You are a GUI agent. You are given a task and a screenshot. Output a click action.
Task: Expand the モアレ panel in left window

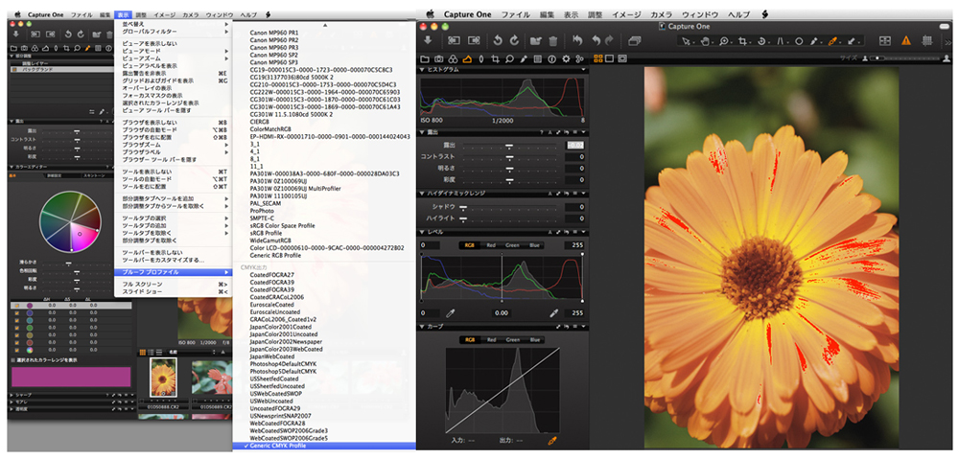(x=12, y=402)
